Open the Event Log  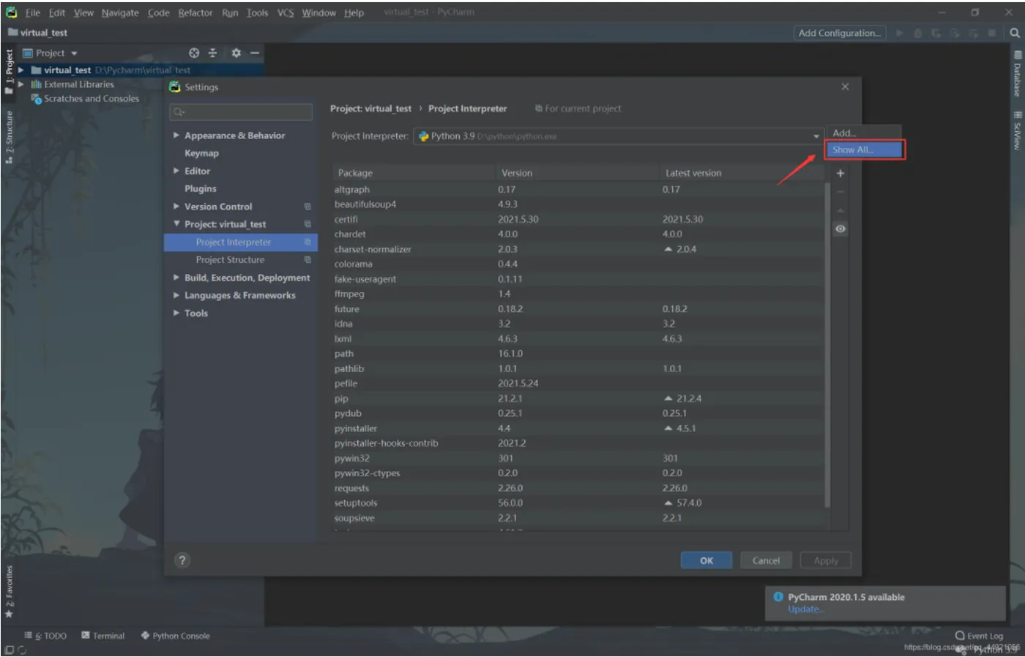(979, 636)
